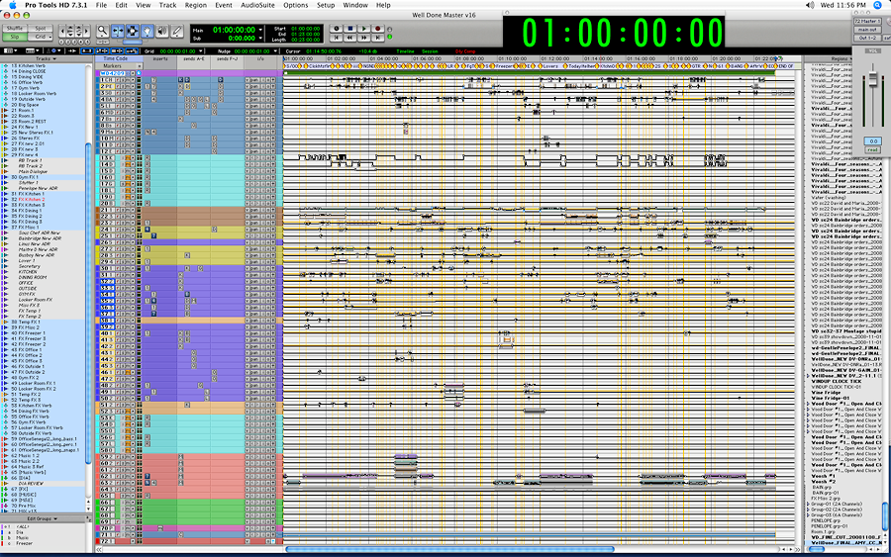Toggle Slip edit mode
The height and width of the screenshot is (557, 891).
[15, 37]
